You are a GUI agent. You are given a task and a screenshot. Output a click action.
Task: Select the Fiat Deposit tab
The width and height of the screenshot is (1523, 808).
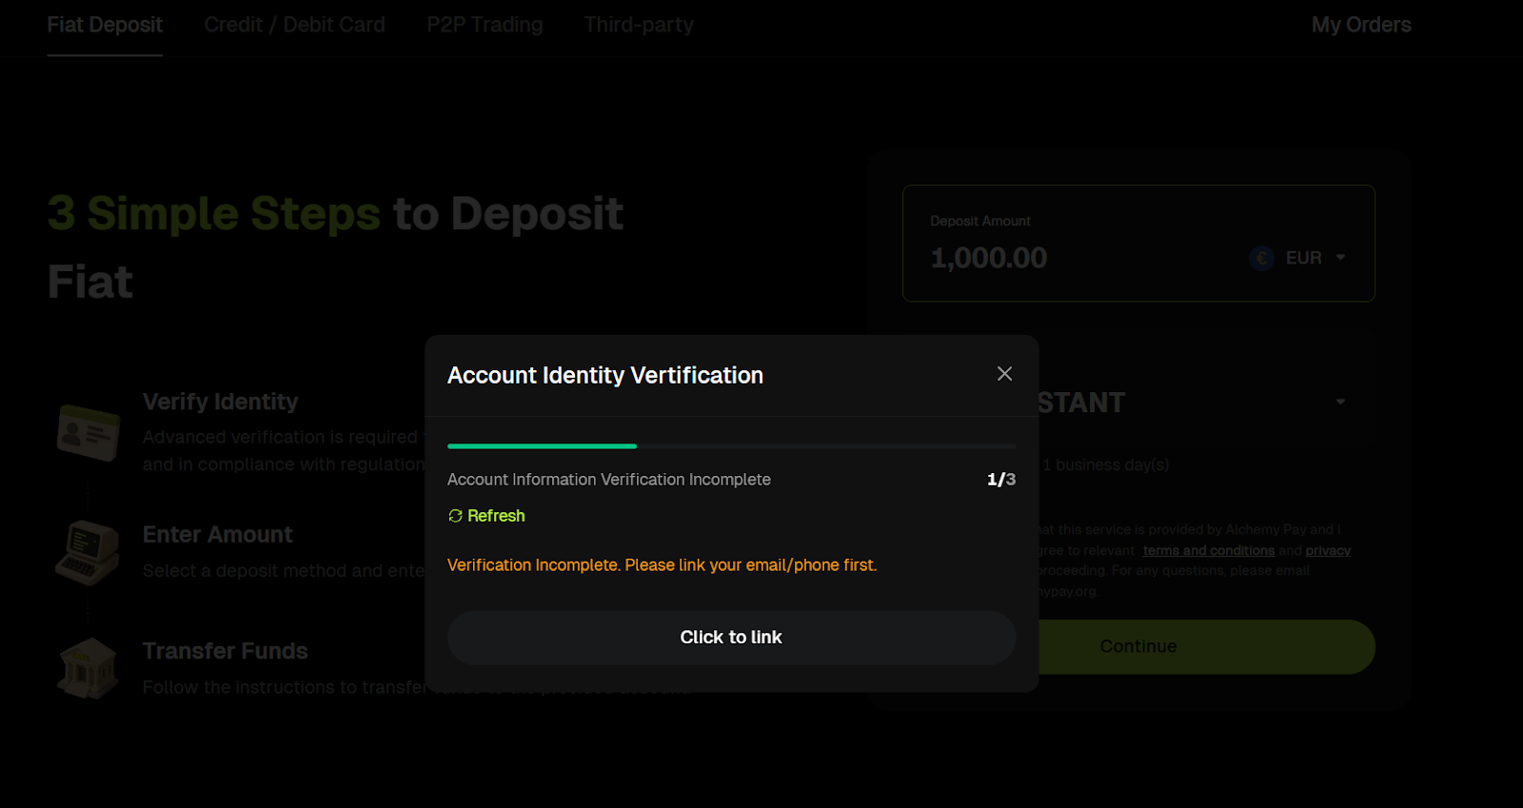click(x=105, y=25)
